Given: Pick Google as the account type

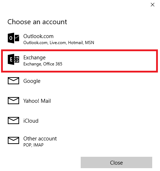Looking at the screenshot, I should (x=79, y=81).
